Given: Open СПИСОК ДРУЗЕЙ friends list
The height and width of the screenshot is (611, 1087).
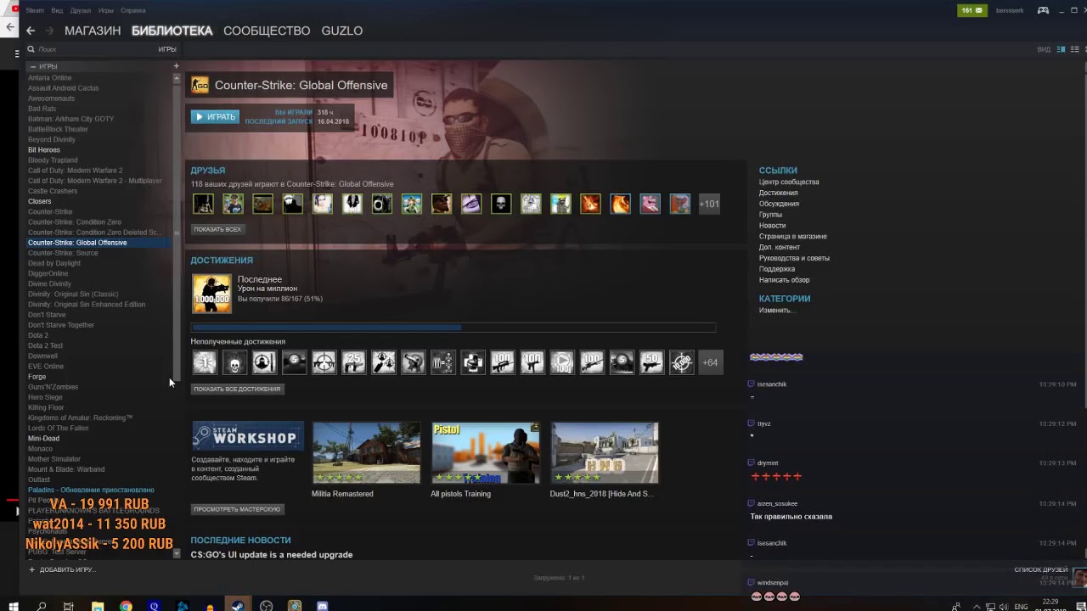Looking at the screenshot, I should tap(1041, 569).
